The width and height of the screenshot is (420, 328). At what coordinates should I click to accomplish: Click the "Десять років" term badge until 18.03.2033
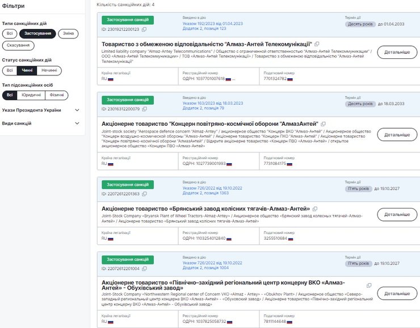pyautogui.click(x=360, y=104)
